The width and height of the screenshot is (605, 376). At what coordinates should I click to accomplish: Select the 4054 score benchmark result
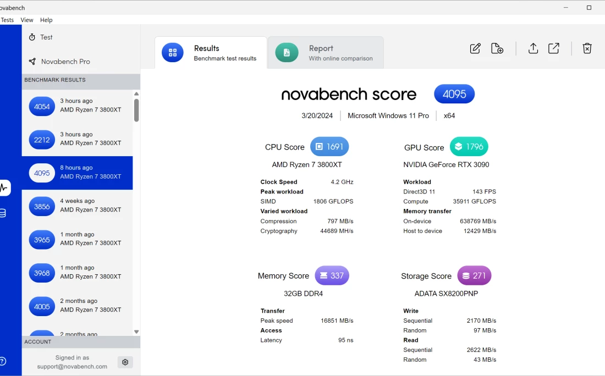click(77, 106)
